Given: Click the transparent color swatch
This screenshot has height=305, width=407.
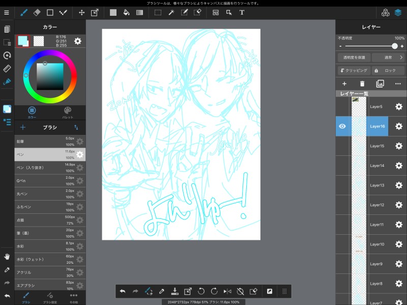Looking at the screenshot, I should pos(39,41).
